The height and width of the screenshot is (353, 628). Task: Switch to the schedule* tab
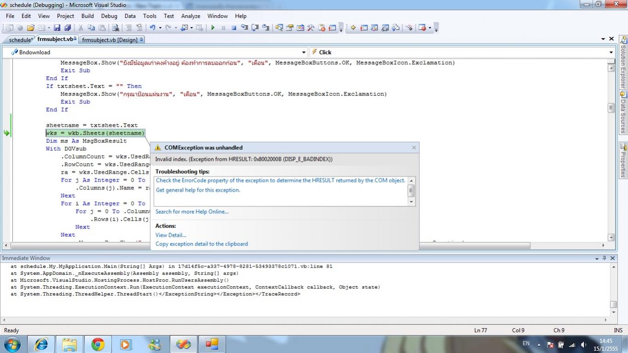[19, 40]
